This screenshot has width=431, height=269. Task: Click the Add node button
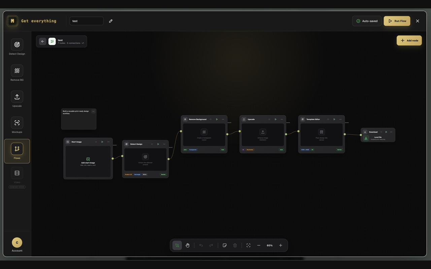pos(409,41)
